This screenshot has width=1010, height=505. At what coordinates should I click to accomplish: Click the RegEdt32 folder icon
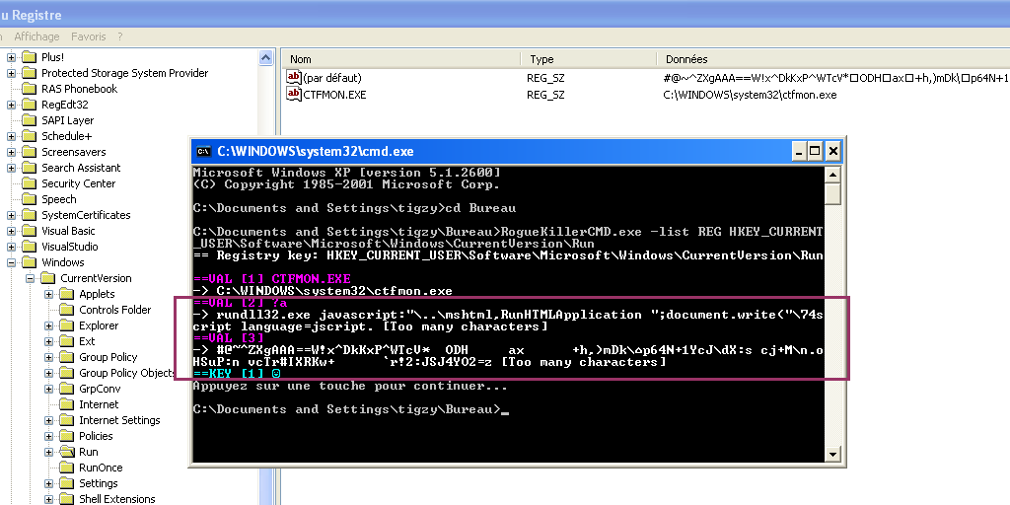tap(30, 105)
